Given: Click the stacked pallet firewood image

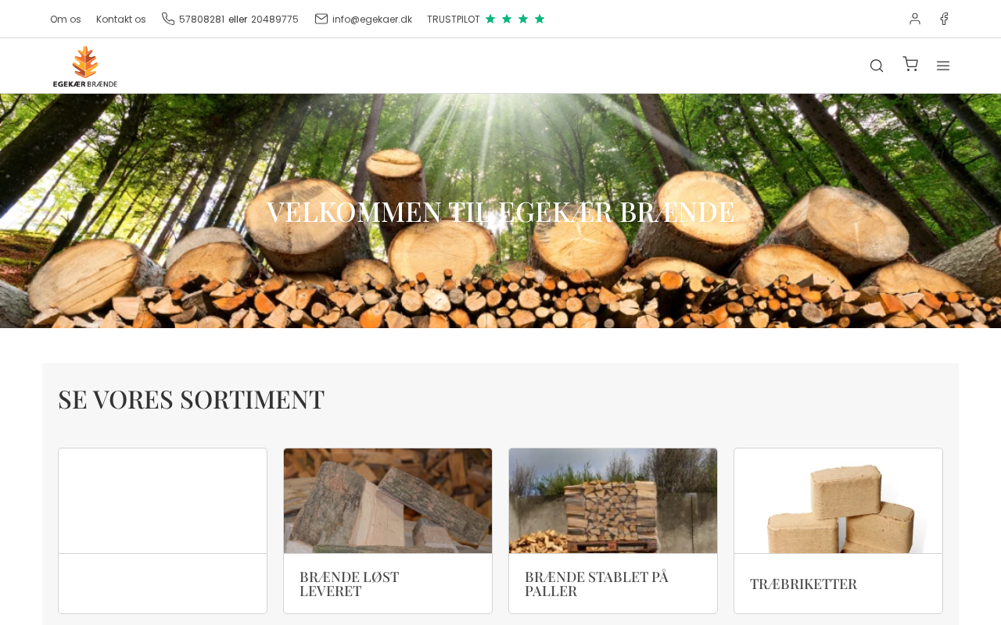Looking at the screenshot, I should point(613,501).
